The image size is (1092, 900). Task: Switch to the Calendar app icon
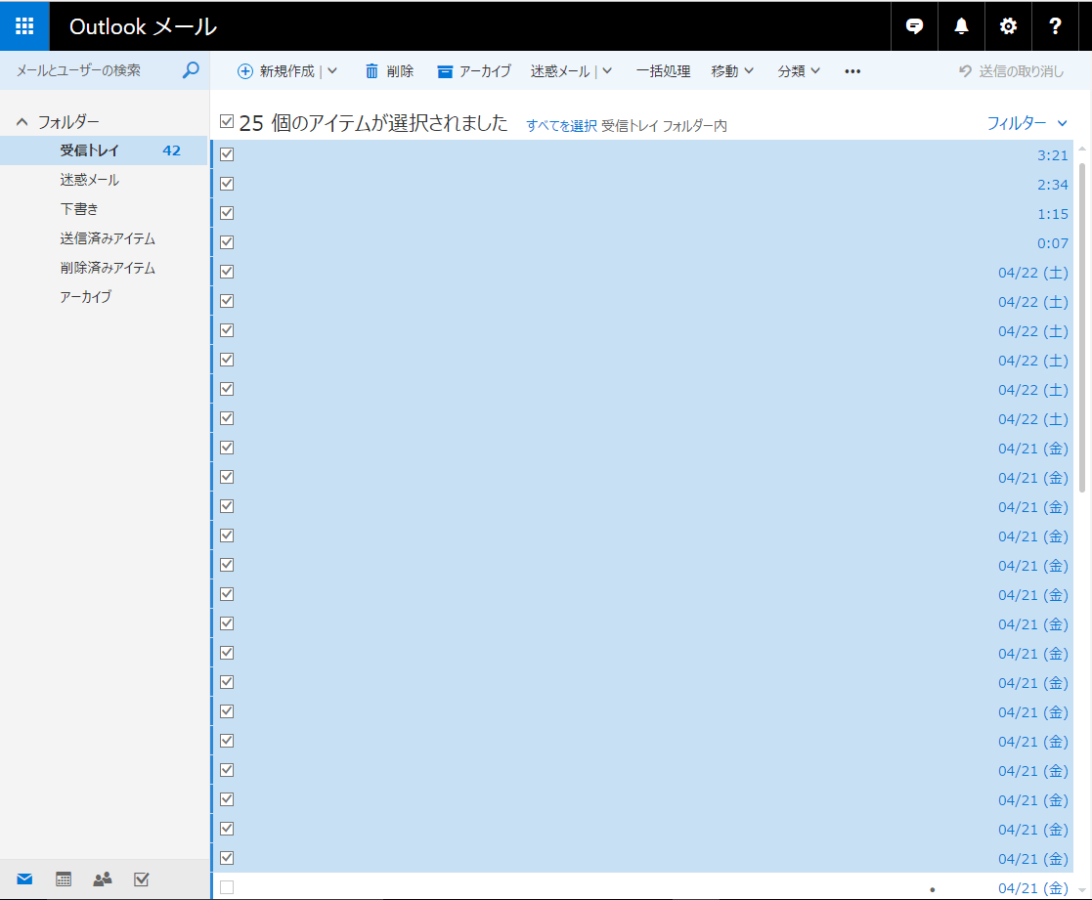pos(63,879)
